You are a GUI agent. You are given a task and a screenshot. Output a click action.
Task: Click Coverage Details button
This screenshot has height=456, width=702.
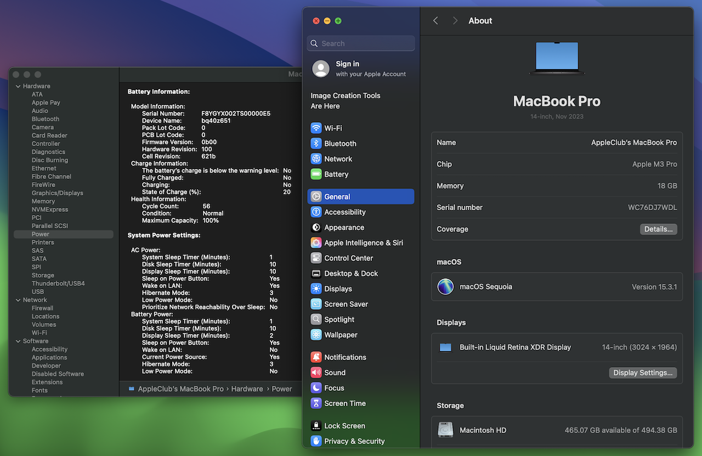[x=658, y=229]
